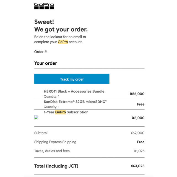Select the HERO11 Black + Accessories Bundle title
The height and width of the screenshot is (177, 177).
[x=74, y=91]
